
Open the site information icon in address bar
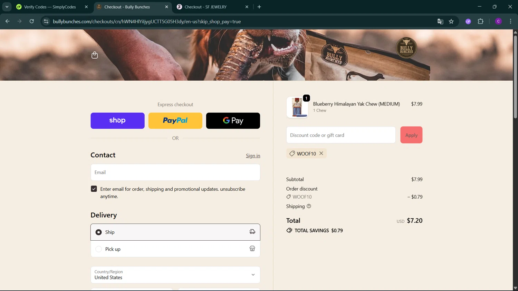pyautogui.click(x=46, y=21)
